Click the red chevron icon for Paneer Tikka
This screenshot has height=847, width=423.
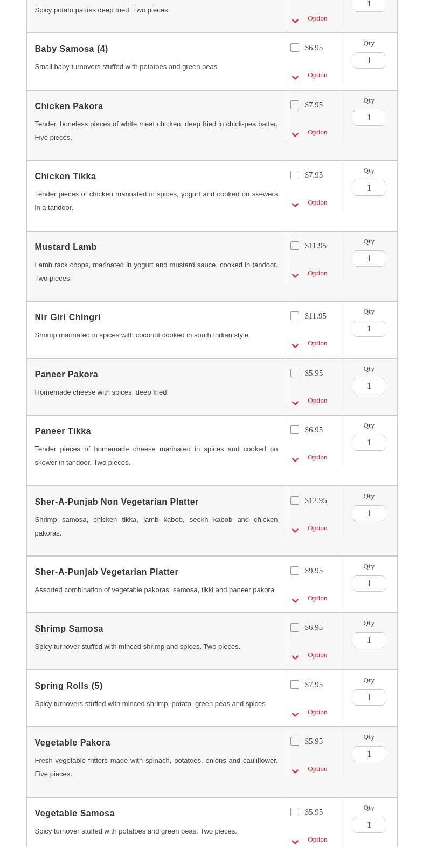pyautogui.click(x=295, y=460)
